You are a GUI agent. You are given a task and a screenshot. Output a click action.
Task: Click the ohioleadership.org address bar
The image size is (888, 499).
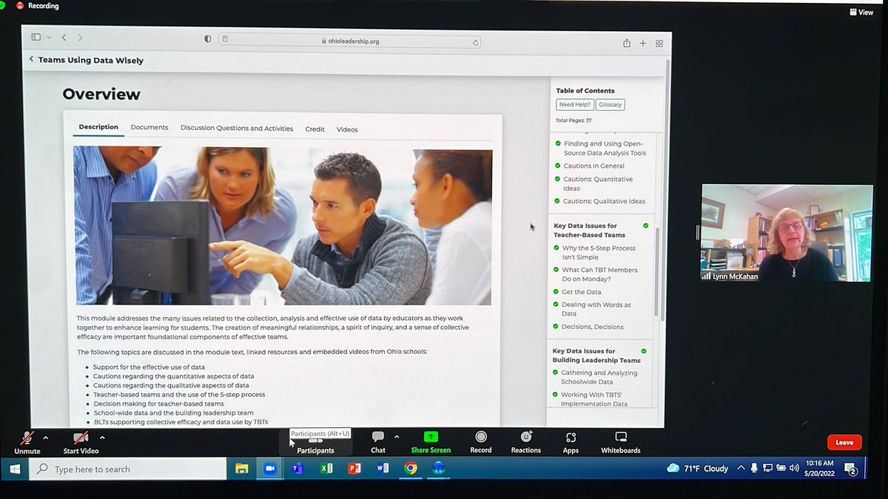(x=350, y=41)
